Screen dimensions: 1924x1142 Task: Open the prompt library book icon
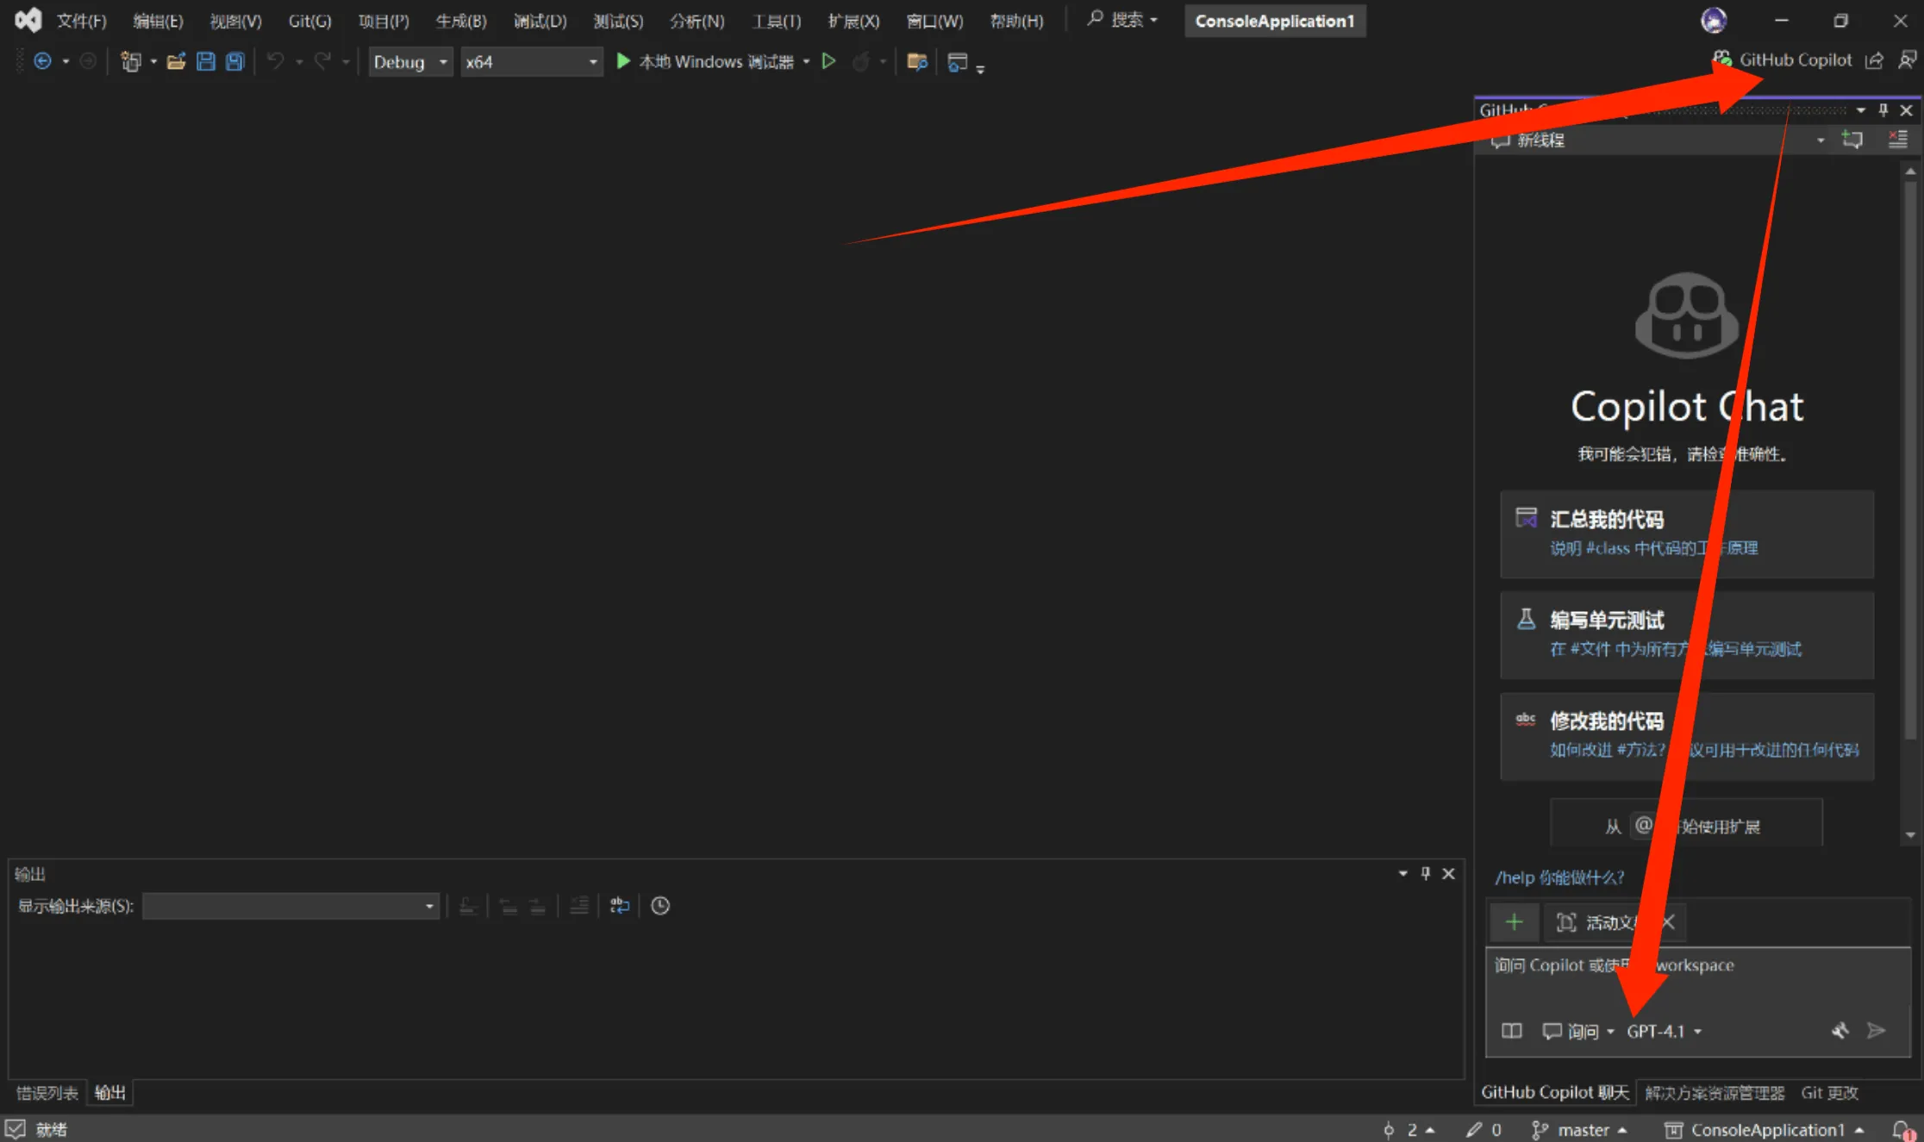tap(1512, 1031)
